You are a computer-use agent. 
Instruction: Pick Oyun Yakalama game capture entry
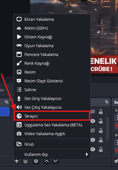[x=52, y=46]
